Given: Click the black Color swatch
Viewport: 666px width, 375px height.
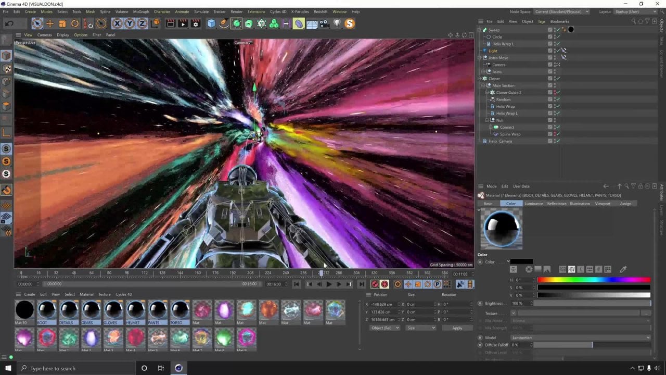Looking at the screenshot, I should pos(521,262).
